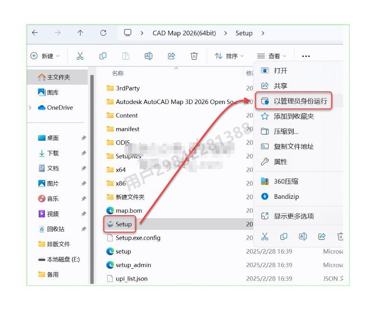
Task: Click the Copy icon in toolbar
Action: 103,56
